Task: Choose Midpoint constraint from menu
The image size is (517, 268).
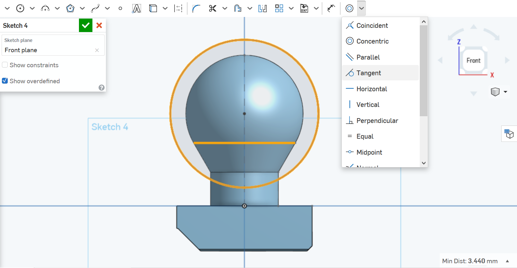Action: pyautogui.click(x=381, y=152)
